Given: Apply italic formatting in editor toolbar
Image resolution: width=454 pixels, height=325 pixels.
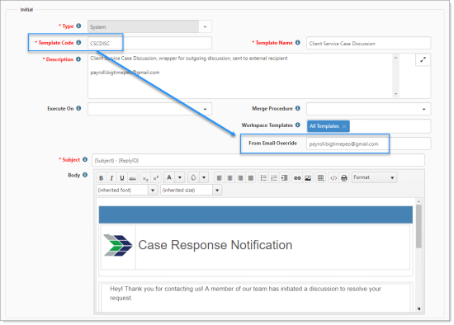Looking at the screenshot, I should [111, 178].
